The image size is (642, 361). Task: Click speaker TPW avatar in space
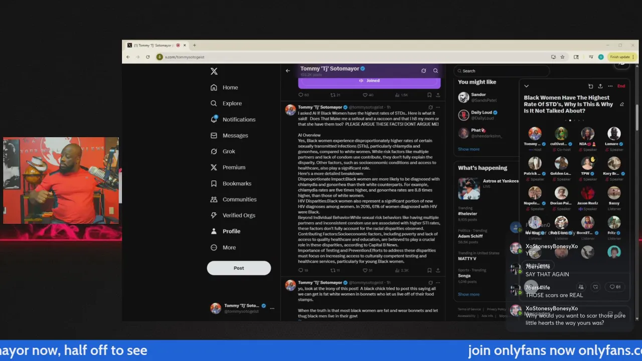click(x=587, y=163)
